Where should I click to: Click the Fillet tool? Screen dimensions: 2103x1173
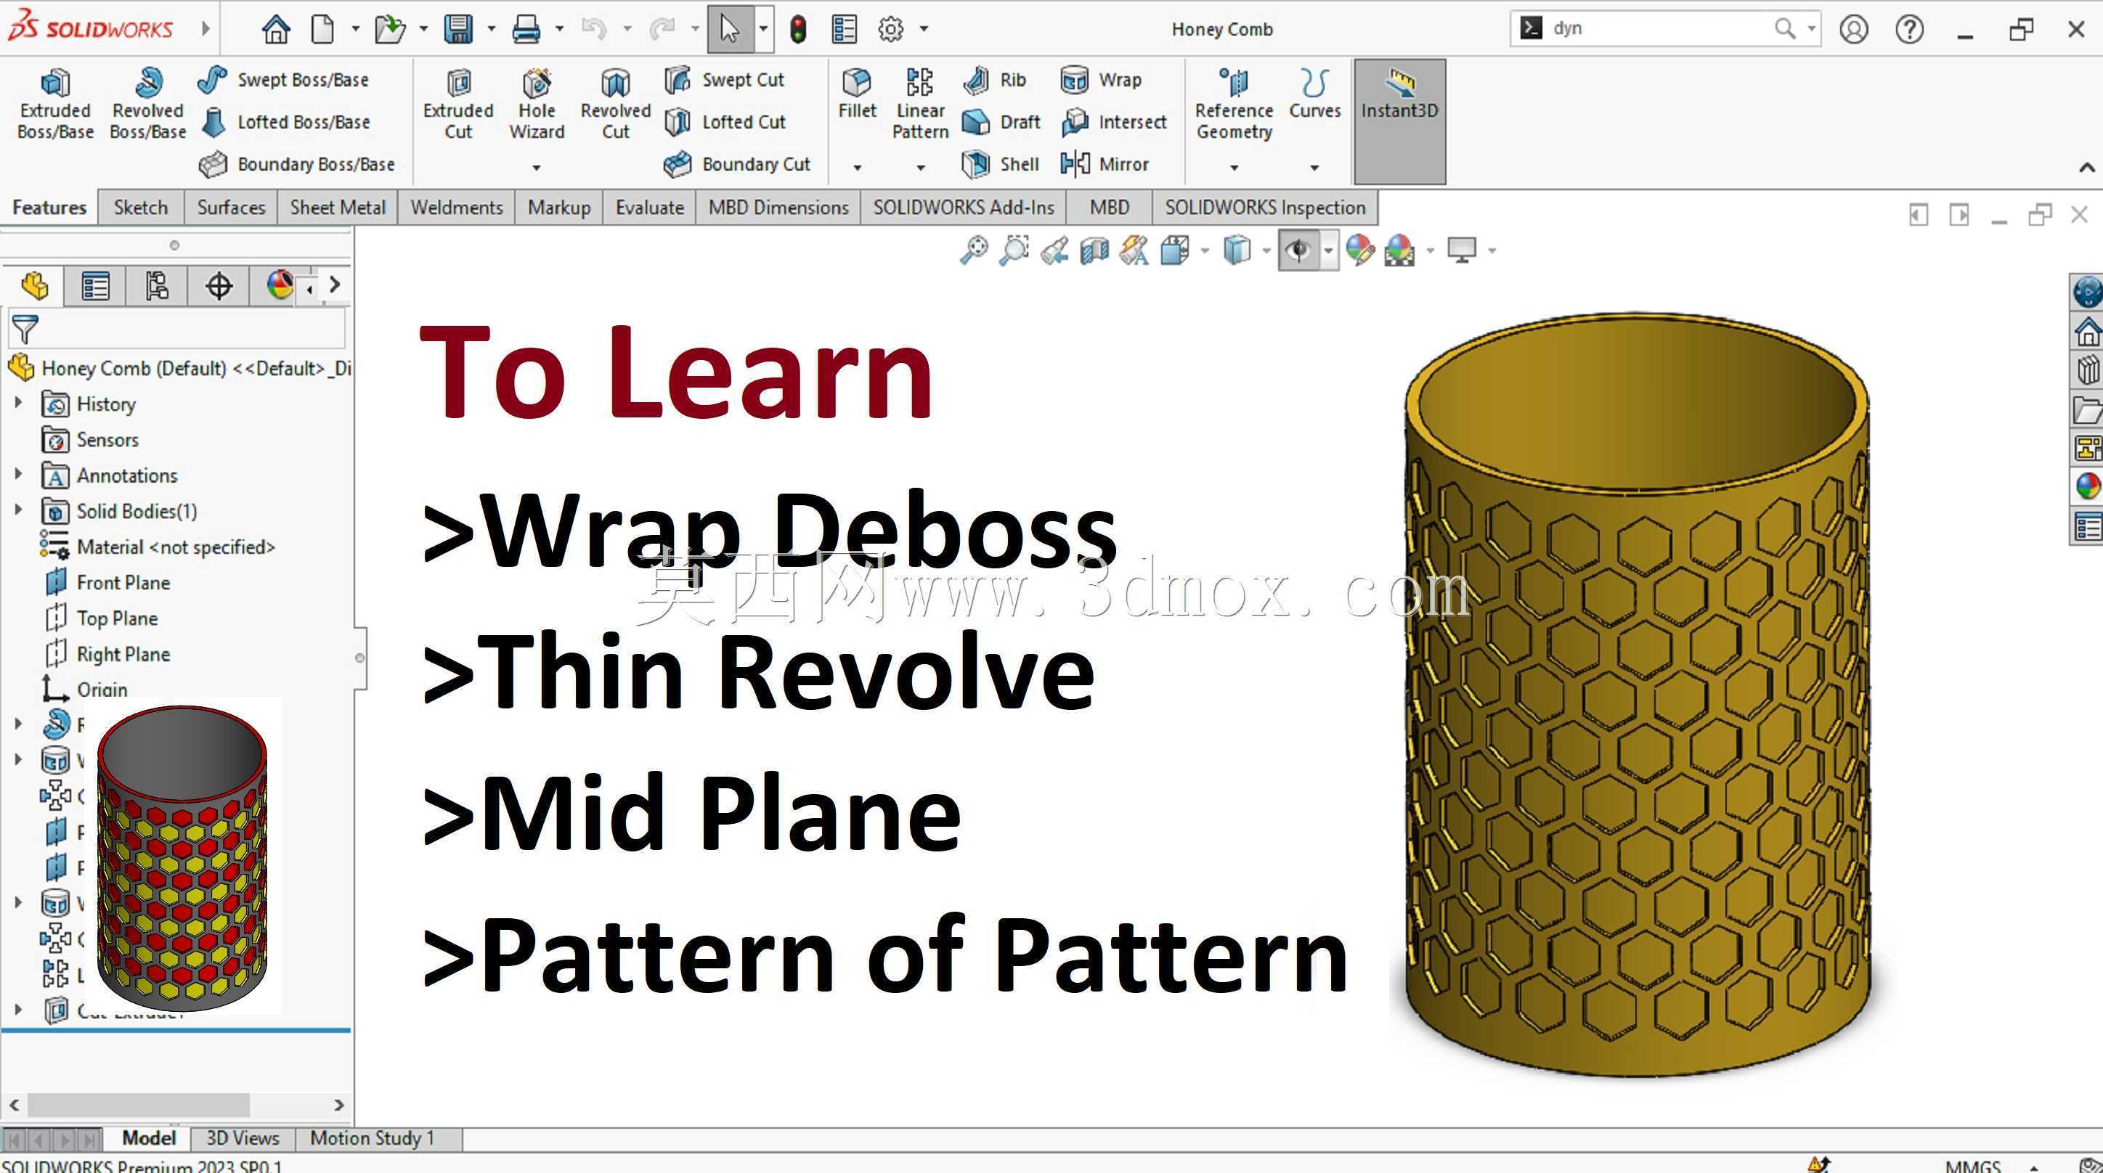click(856, 94)
